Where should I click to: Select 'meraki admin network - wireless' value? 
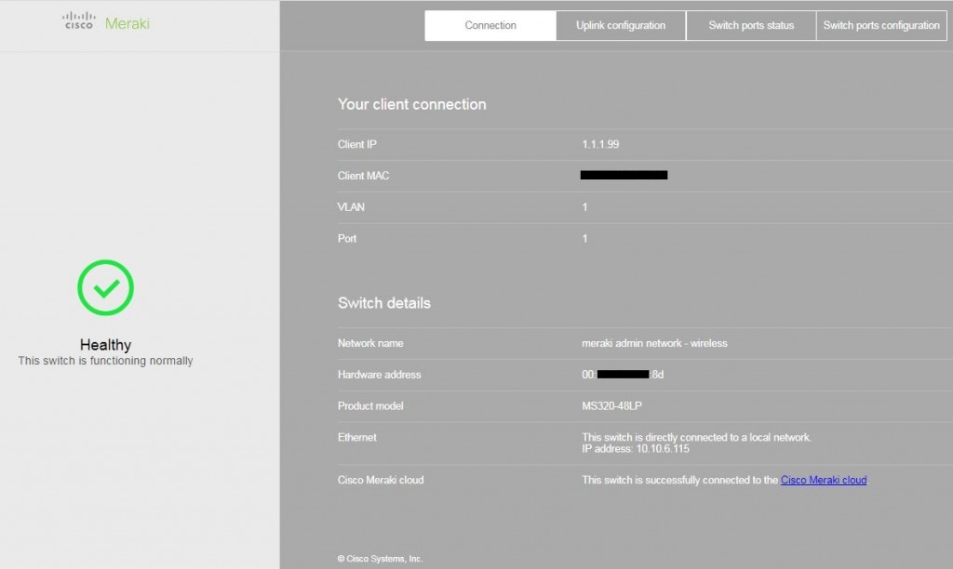point(654,343)
